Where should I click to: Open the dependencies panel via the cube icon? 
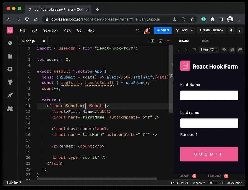click(x=10, y=43)
